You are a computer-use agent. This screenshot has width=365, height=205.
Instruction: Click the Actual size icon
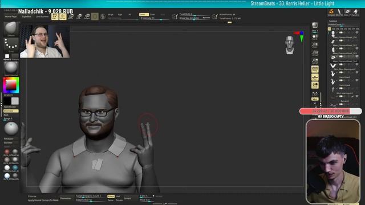pos(315,53)
